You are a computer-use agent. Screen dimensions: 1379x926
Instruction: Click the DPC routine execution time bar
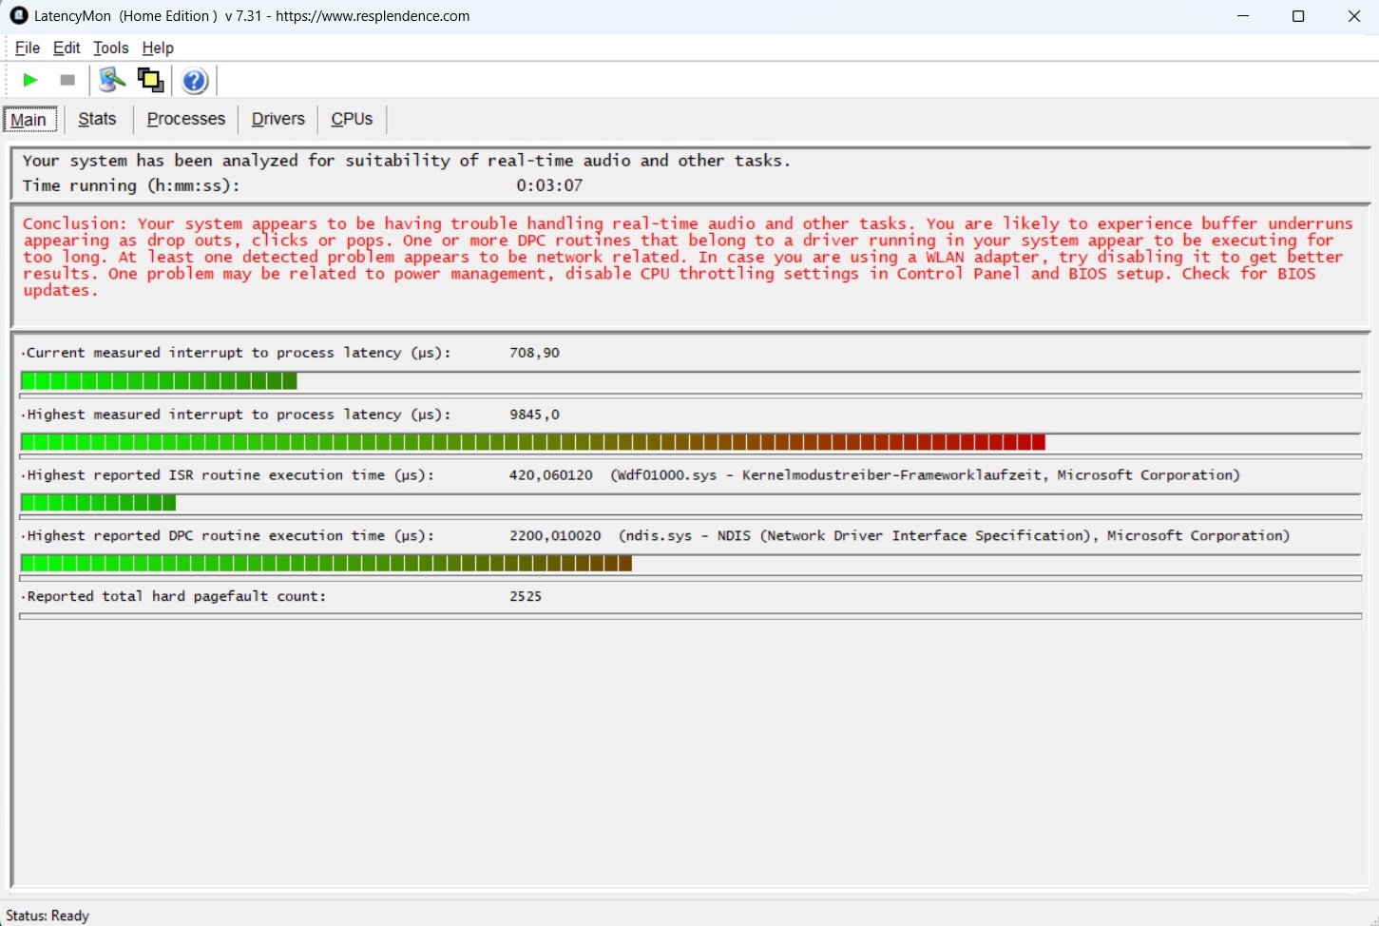tap(326, 565)
